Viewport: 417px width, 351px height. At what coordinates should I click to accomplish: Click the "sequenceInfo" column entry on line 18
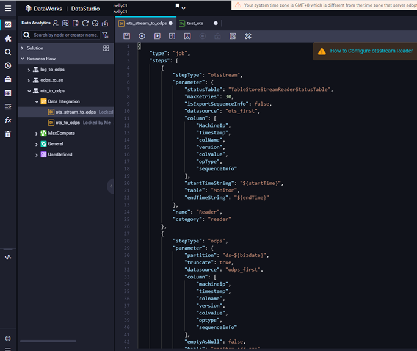point(217,168)
